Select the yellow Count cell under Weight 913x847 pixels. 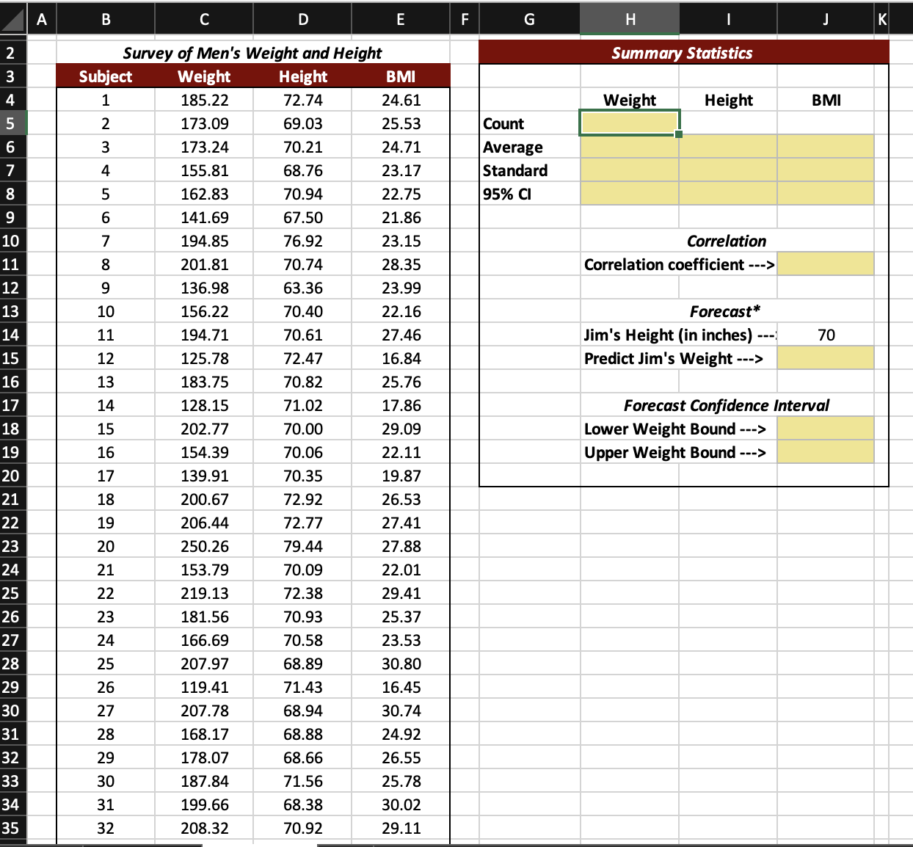629,123
